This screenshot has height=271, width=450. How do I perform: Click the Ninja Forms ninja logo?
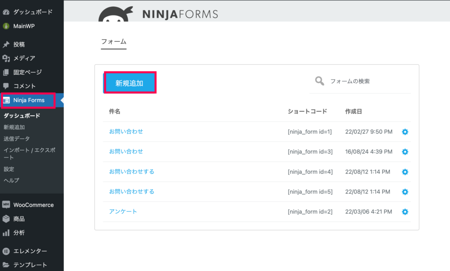pyautogui.click(x=116, y=14)
